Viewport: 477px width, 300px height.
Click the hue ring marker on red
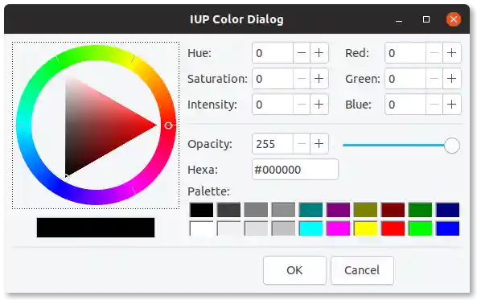point(168,125)
